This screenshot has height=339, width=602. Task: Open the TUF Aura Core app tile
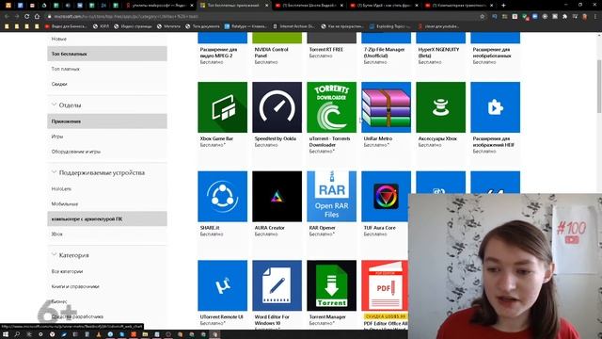point(386,197)
